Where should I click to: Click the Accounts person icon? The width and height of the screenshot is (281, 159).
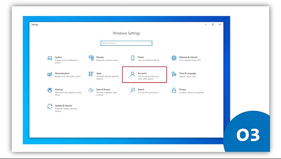pyautogui.click(x=133, y=74)
